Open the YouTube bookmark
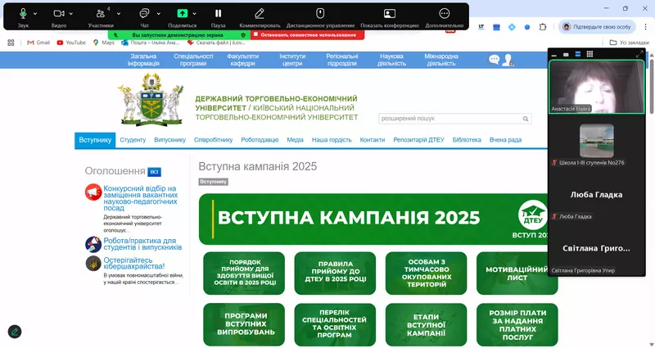 71,43
